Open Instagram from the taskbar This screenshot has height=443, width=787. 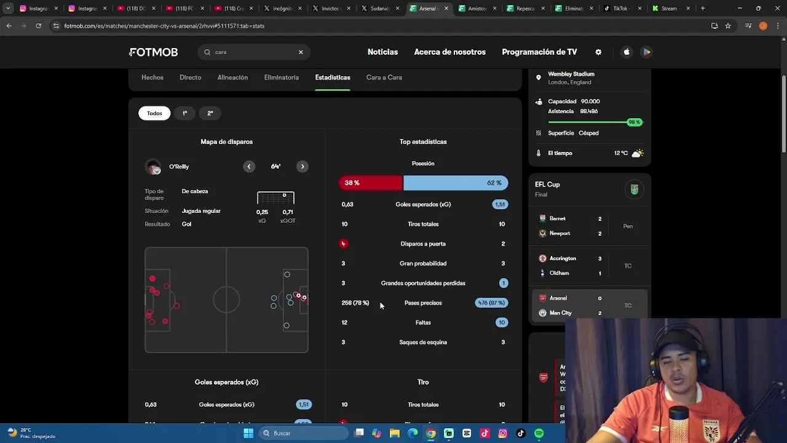pos(503,433)
